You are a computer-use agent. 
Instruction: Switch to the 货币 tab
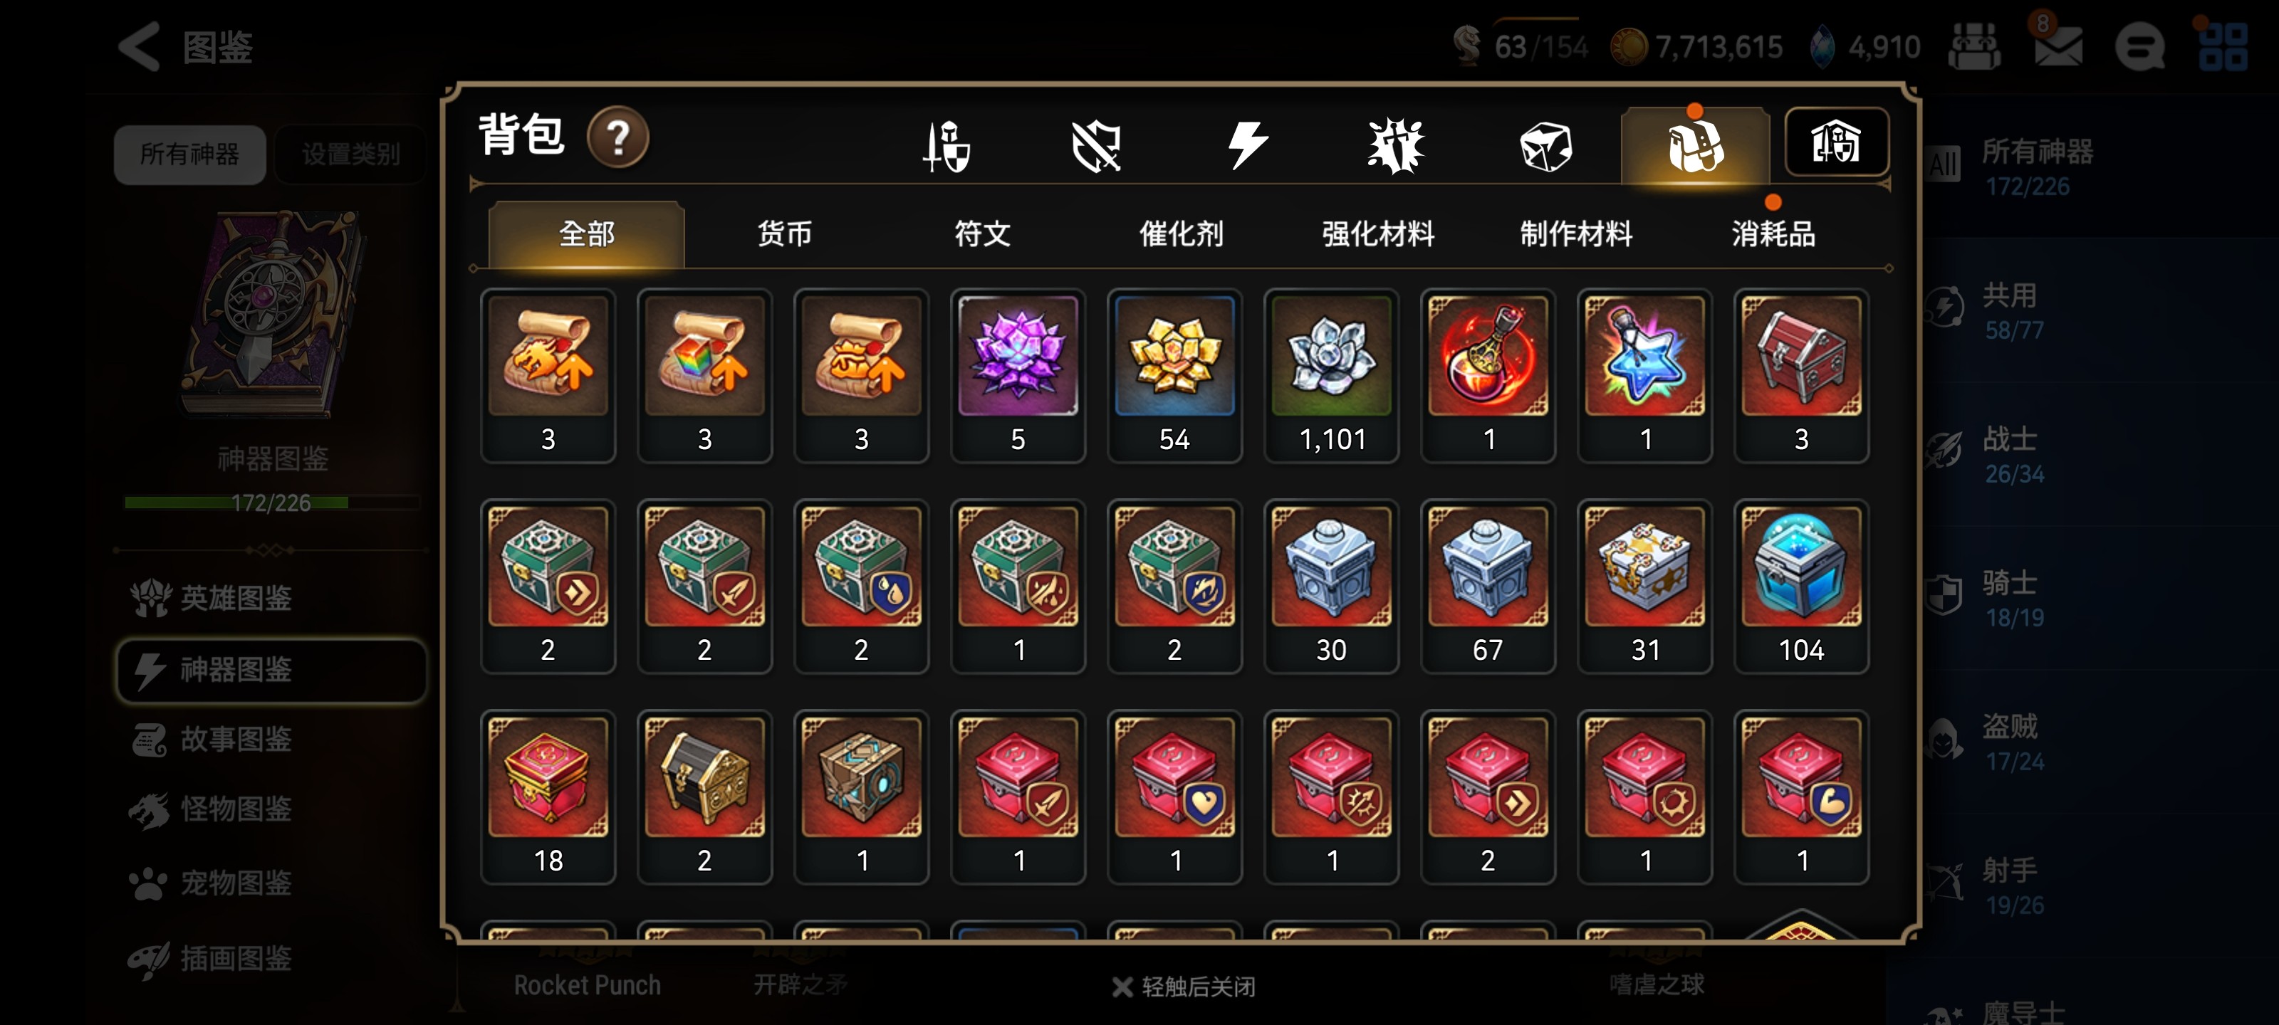point(784,234)
